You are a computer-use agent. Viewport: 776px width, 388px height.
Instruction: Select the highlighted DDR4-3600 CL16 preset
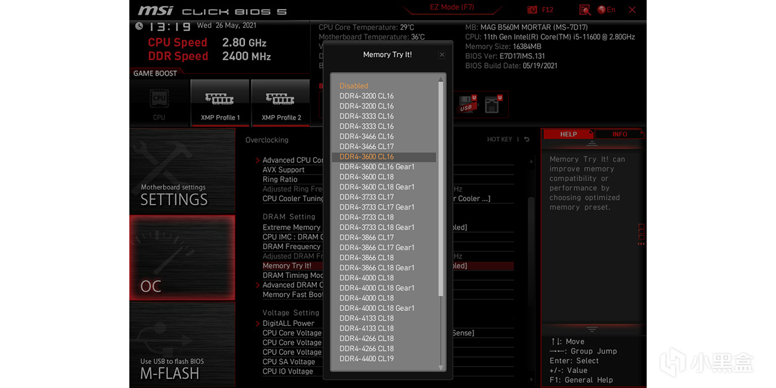384,157
